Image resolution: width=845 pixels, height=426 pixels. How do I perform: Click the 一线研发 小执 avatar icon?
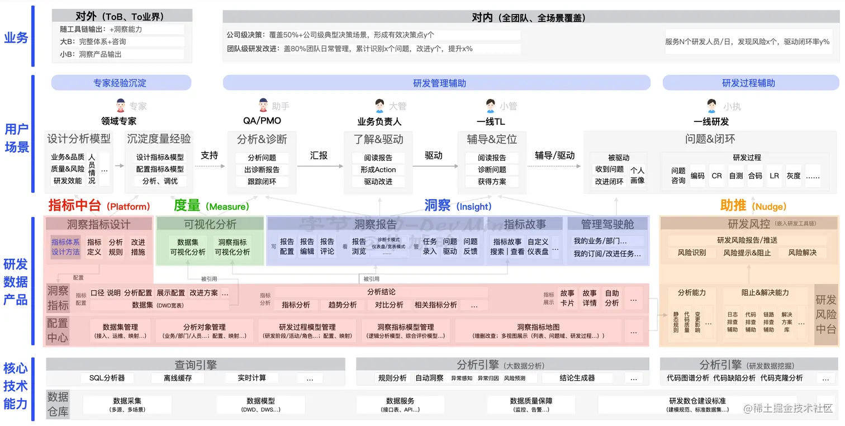(712, 106)
